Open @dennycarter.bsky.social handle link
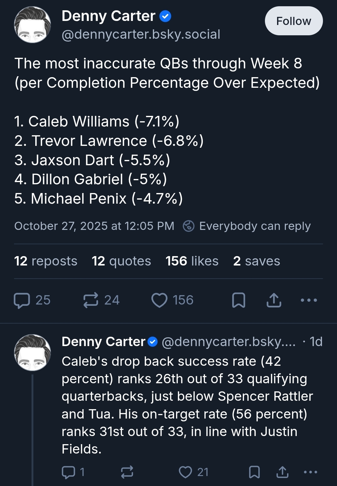Viewport: 337px width, 486px height. tap(141, 34)
